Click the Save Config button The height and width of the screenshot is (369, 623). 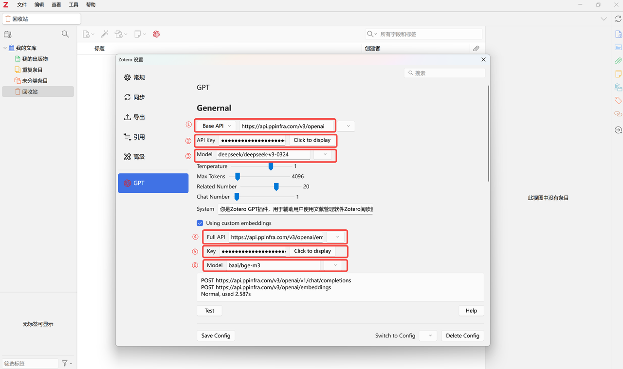coord(216,335)
